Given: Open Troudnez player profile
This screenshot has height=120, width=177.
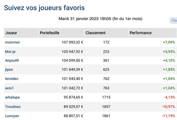Looking at the screenshot, I should tap(13, 107).
